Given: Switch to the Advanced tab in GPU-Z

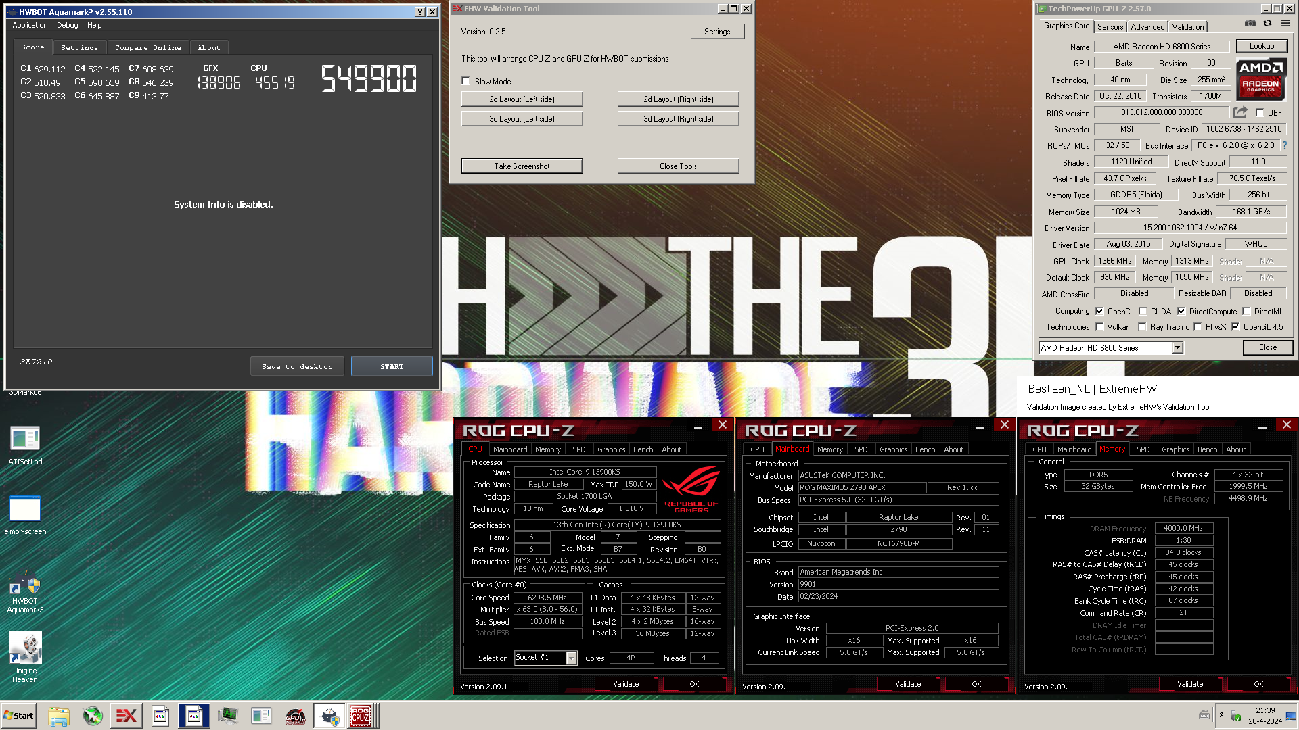Looking at the screenshot, I should (1147, 27).
